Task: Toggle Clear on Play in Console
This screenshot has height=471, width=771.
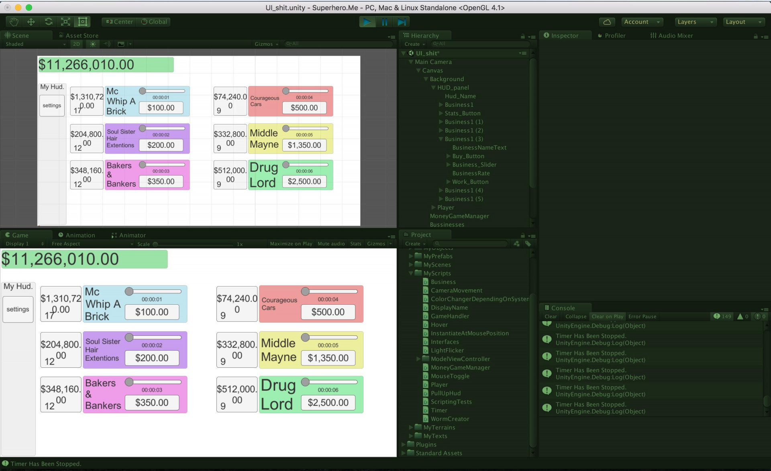Action: 607,316
